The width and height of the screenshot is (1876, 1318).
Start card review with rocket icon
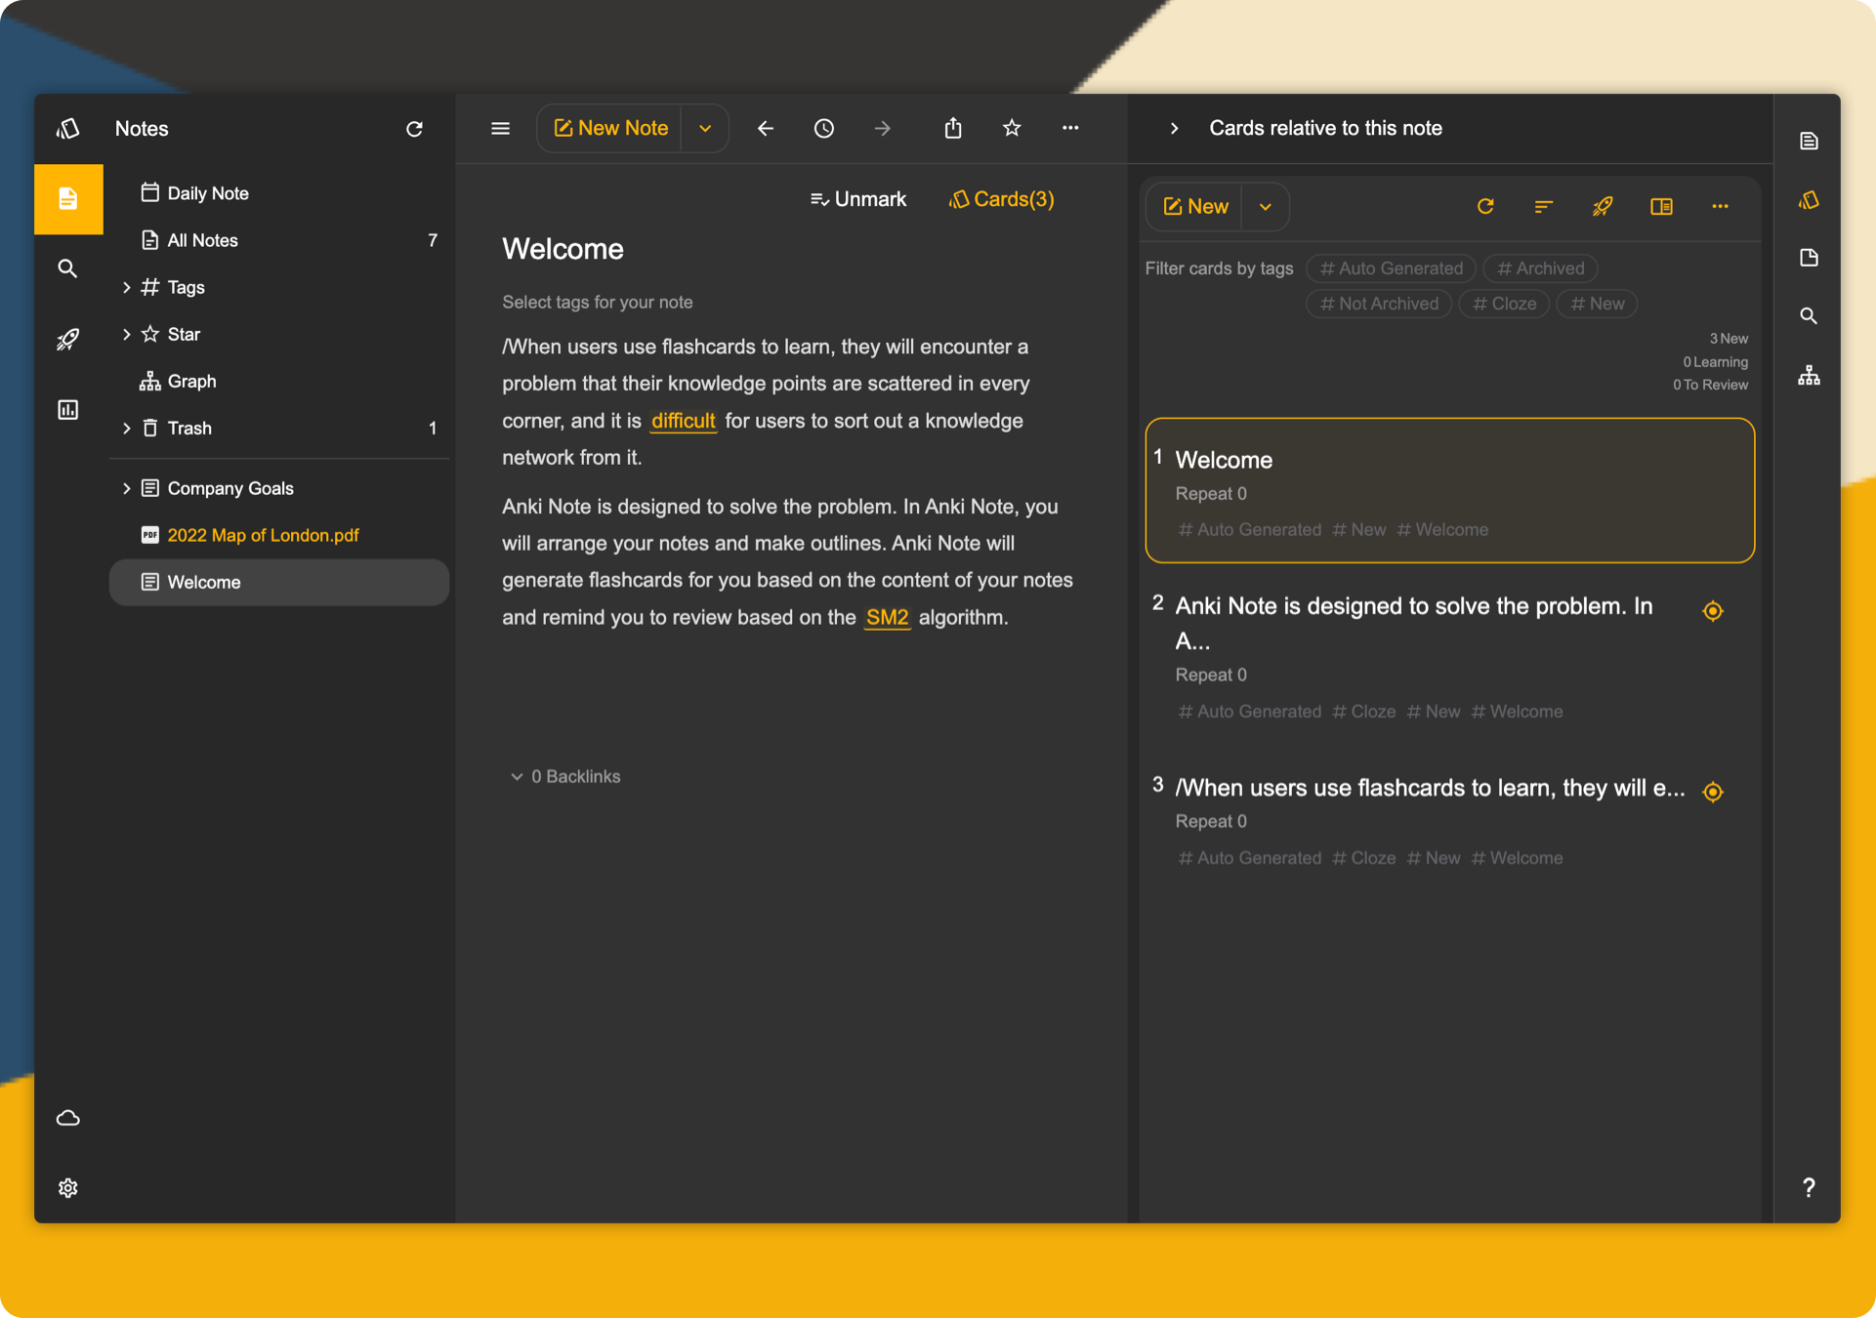[1602, 206]
